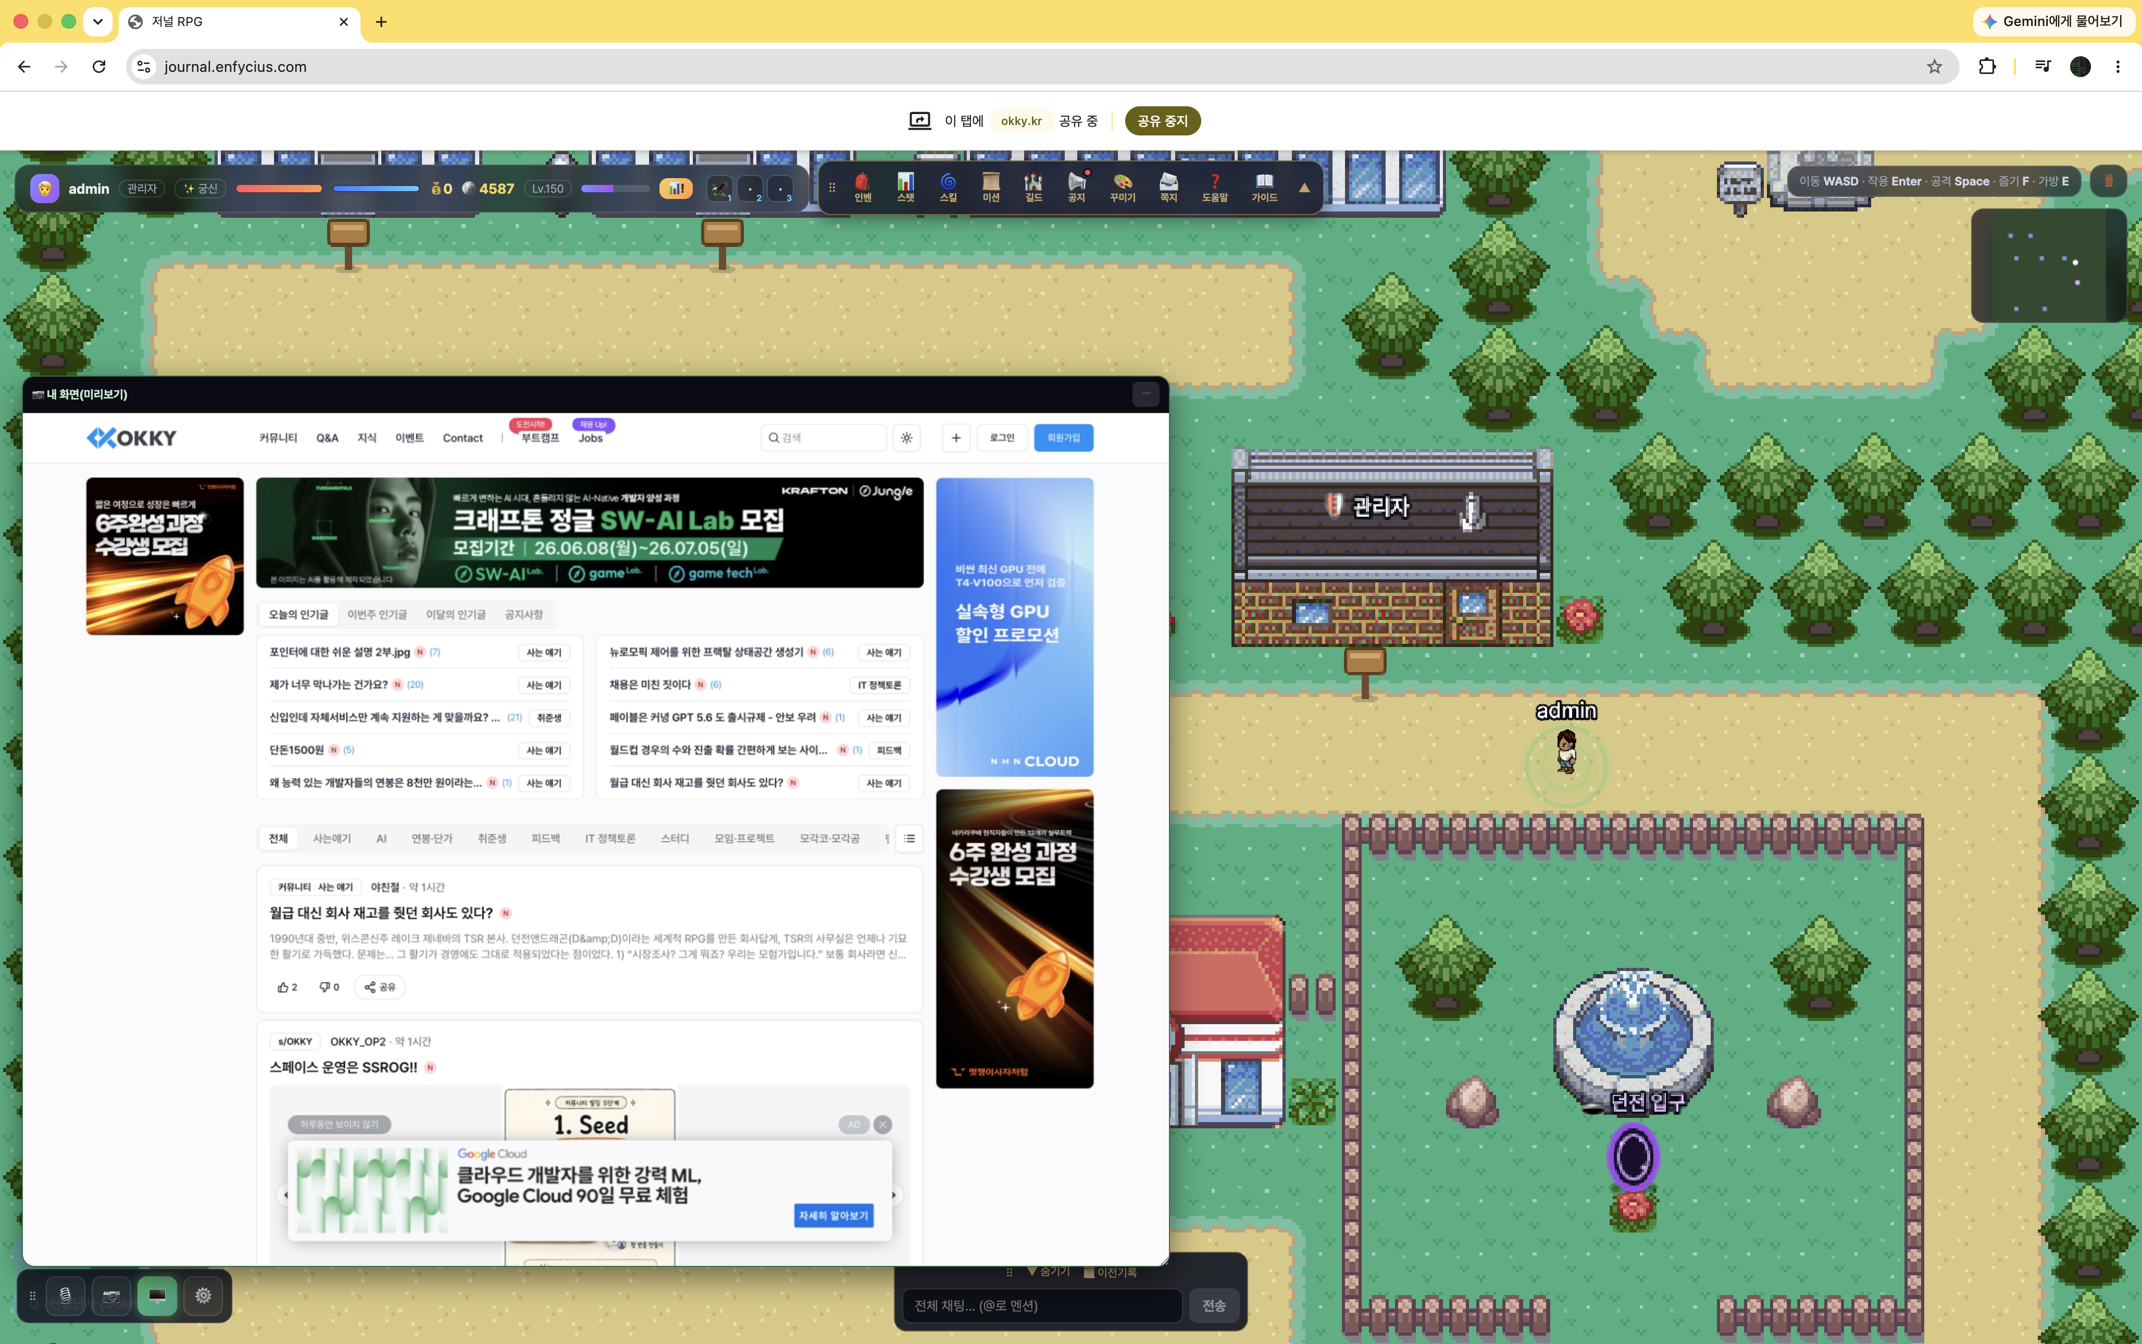Click the 전송 send chat button
This screenshot has height=1344, width=2142.
coord(1214,1306)
